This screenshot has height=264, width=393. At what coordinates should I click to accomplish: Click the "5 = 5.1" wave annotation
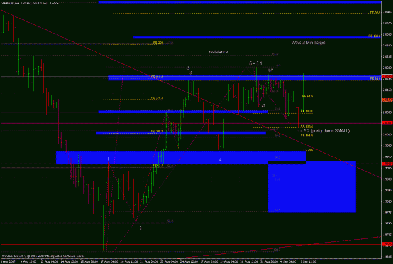coord(255,63)
